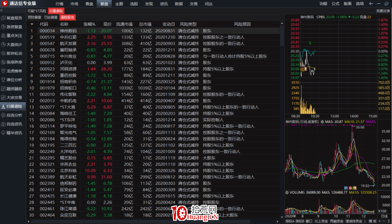Open the 选项 menu

[360, 4]
